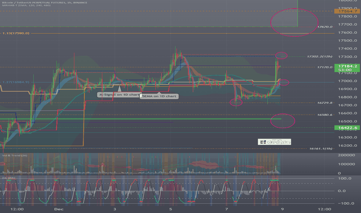
Task: Click the 5EMA on 1D chart callout
Action: (159, 96)
